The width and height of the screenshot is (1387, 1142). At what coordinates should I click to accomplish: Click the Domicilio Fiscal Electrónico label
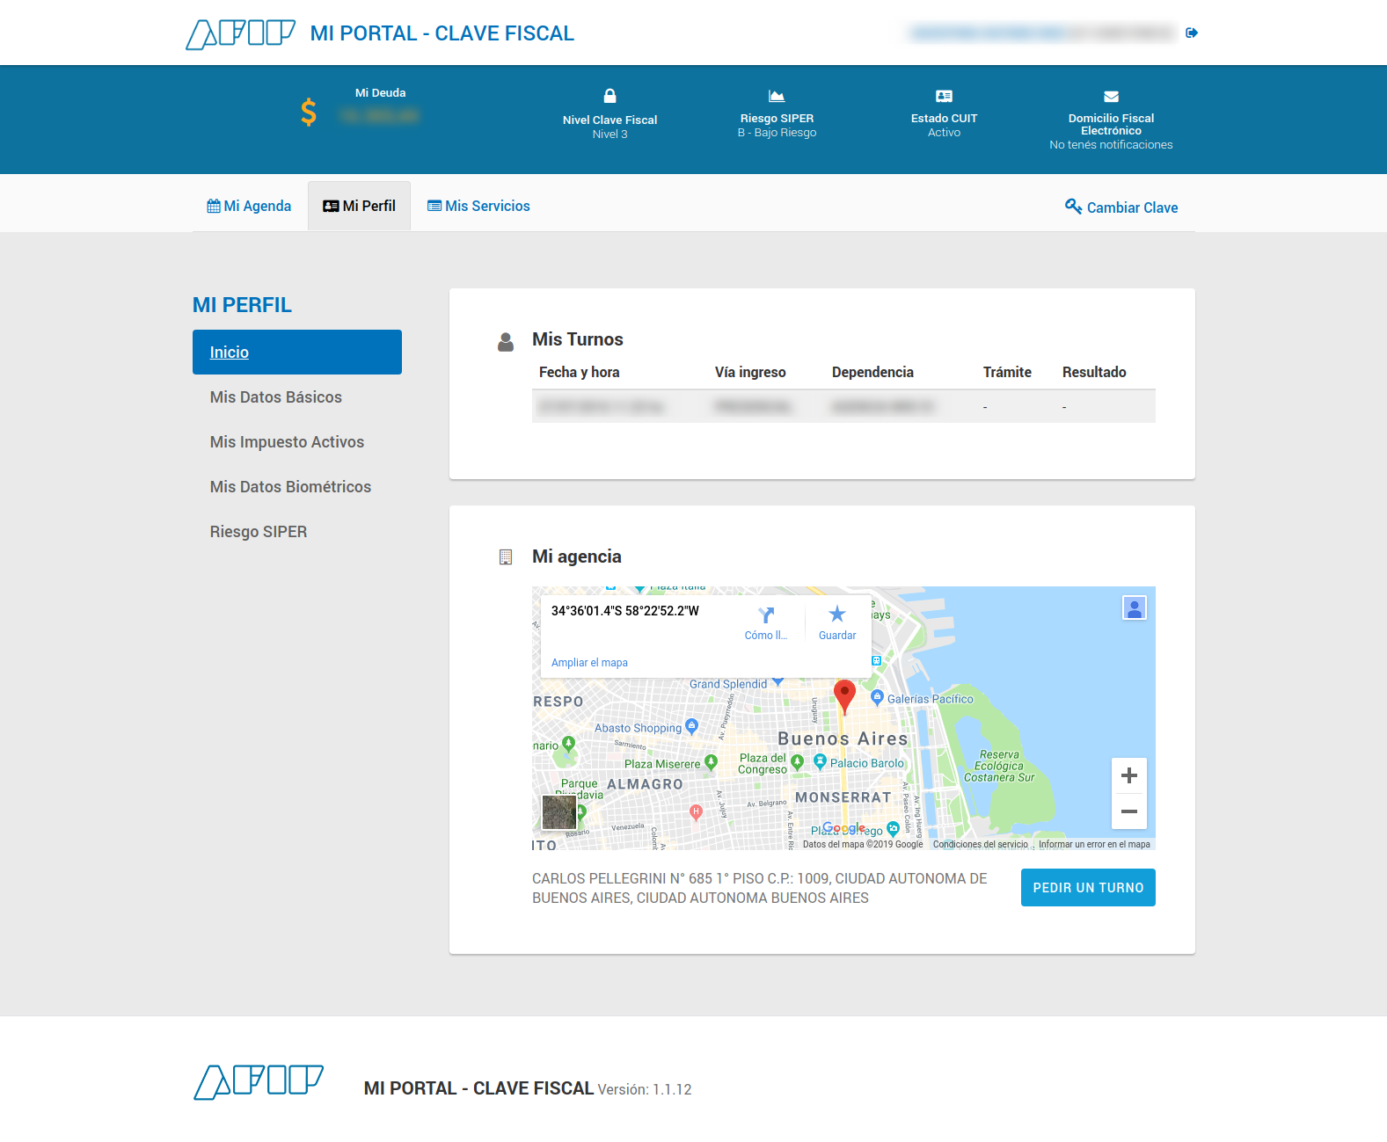[1111, 124]
